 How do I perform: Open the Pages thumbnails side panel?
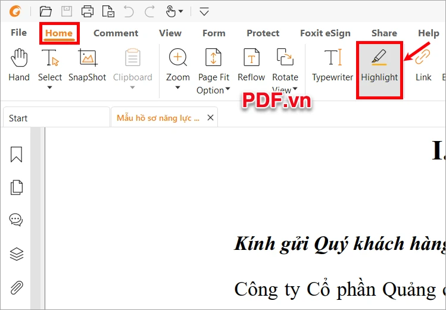(16, 187)
